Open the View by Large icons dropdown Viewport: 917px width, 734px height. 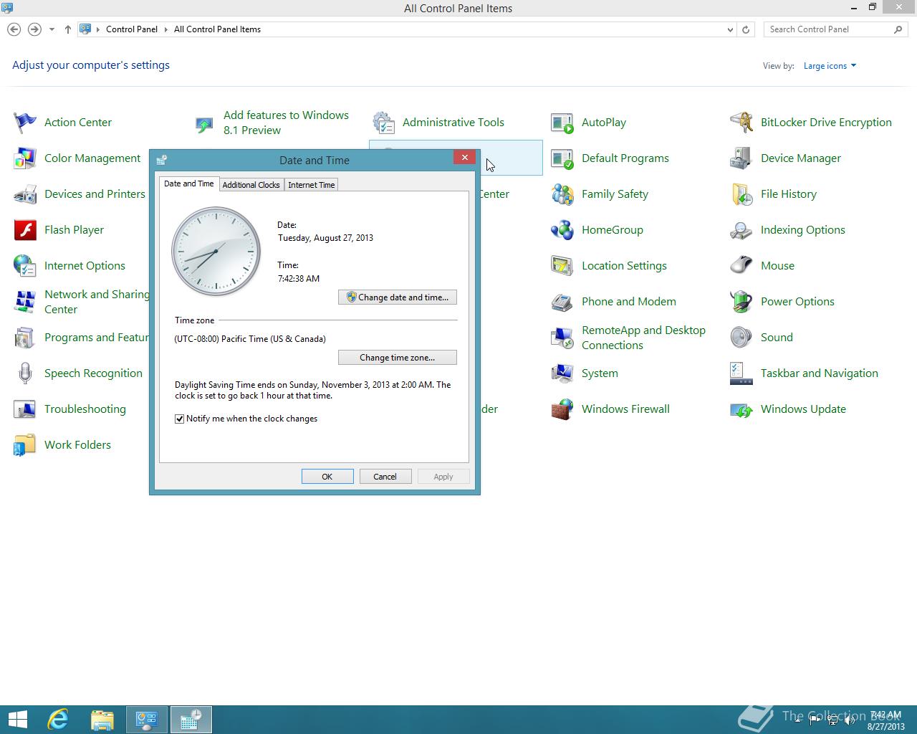830,66
